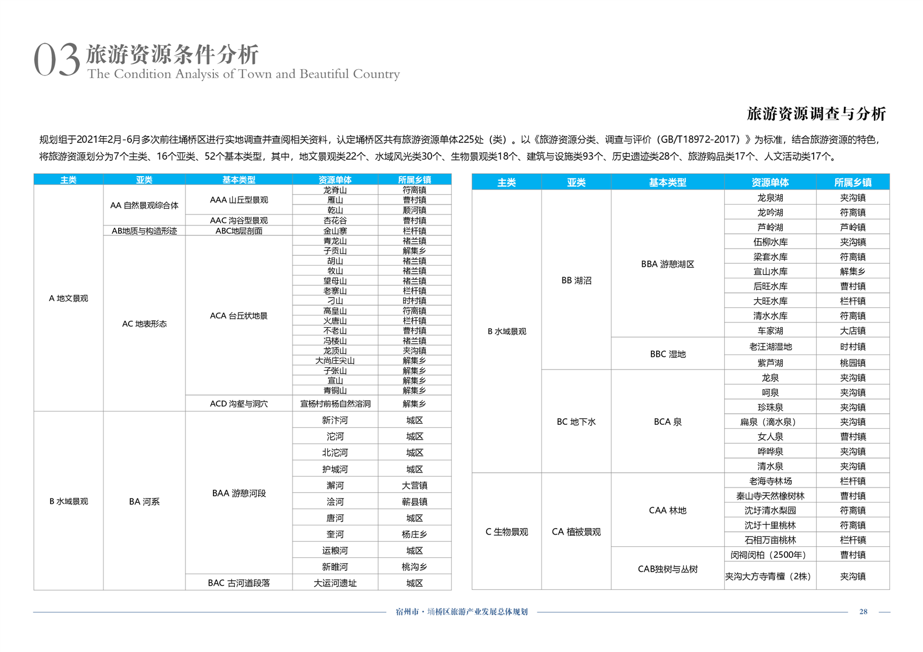
Task: Click the "夹沟大方寺青檀（2株）" entry
Action: [769, 576]
